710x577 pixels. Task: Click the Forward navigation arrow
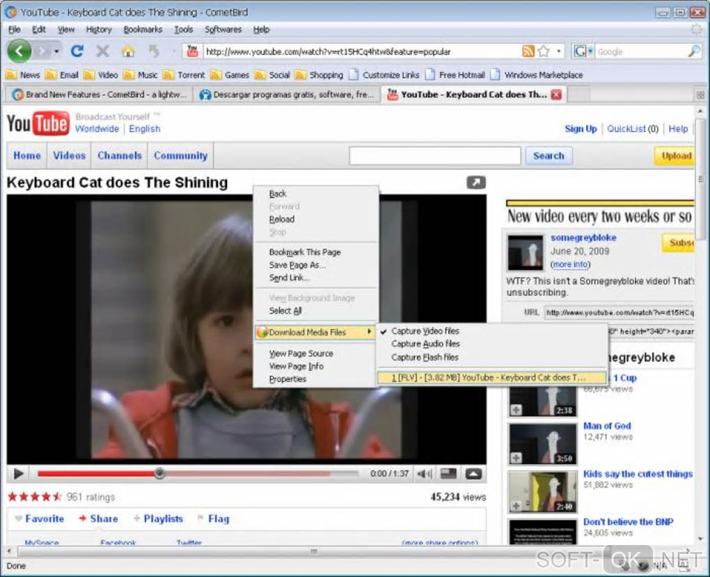pyautogui.click(x=42, y=51)
